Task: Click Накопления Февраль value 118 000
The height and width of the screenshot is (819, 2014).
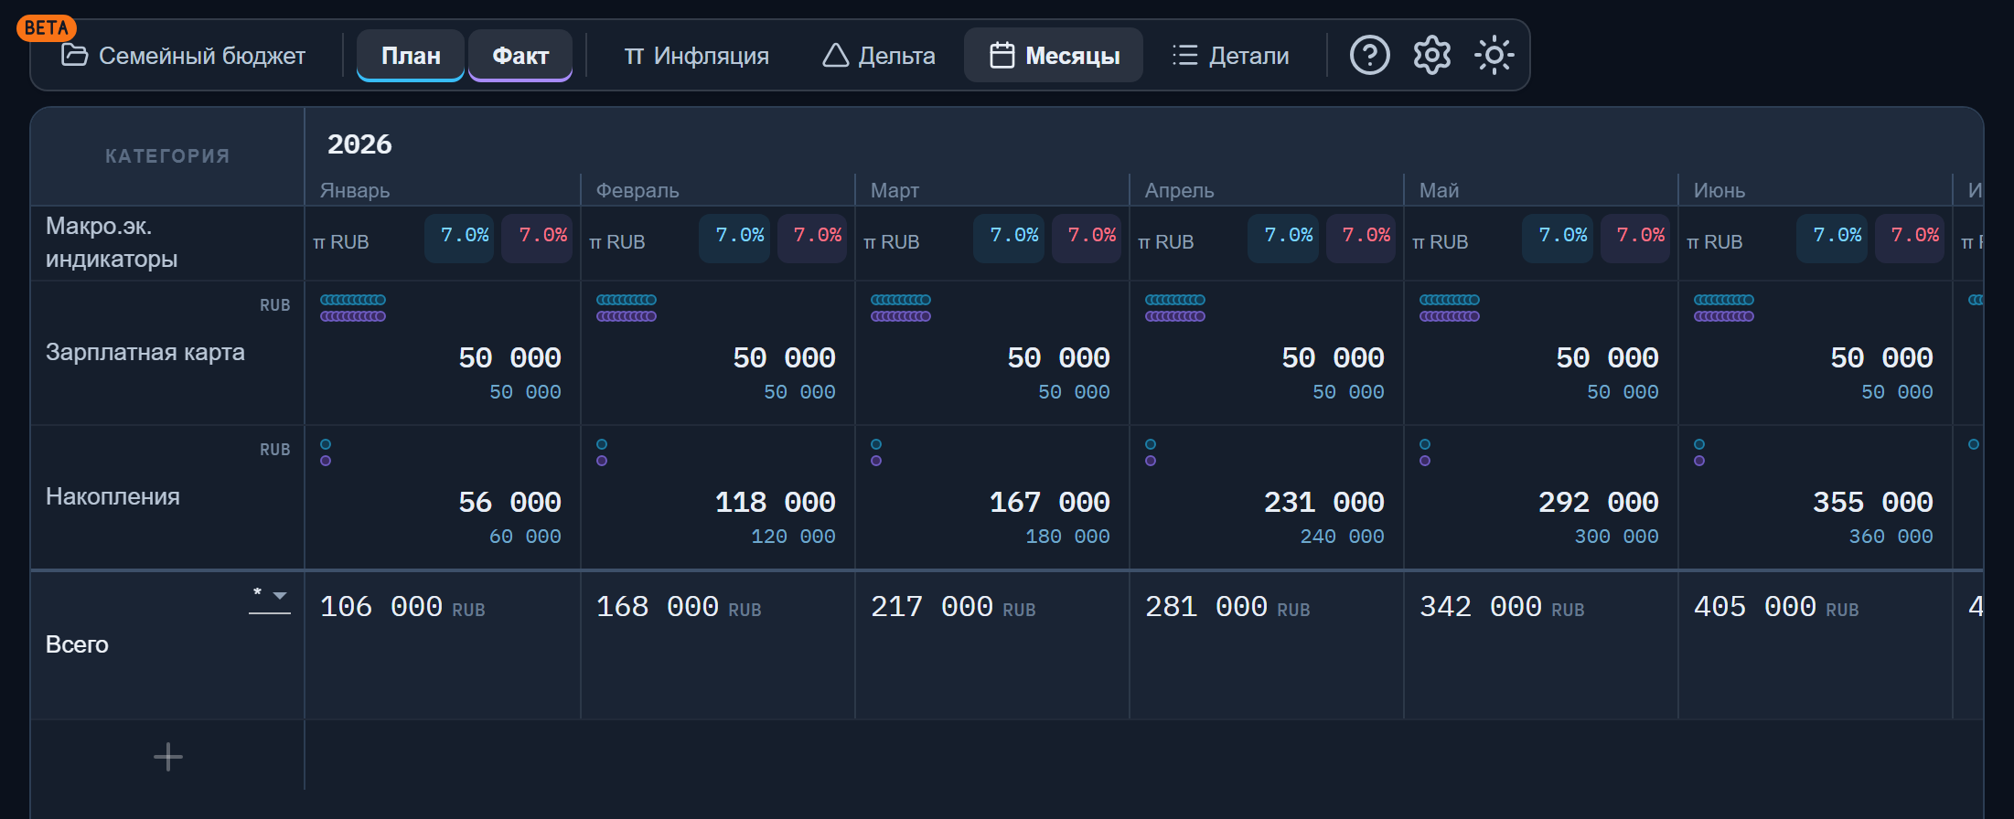Action: 775,502
